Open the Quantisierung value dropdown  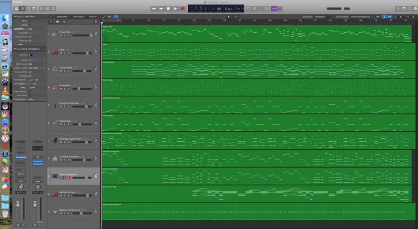coord(37,29)
